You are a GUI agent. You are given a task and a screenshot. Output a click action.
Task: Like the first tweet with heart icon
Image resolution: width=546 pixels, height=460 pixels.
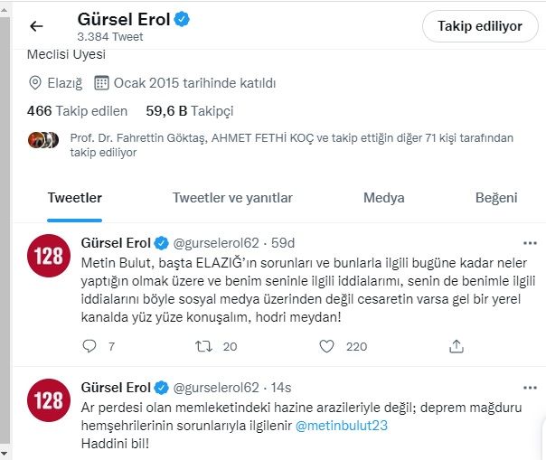click(x=327, y=346)
